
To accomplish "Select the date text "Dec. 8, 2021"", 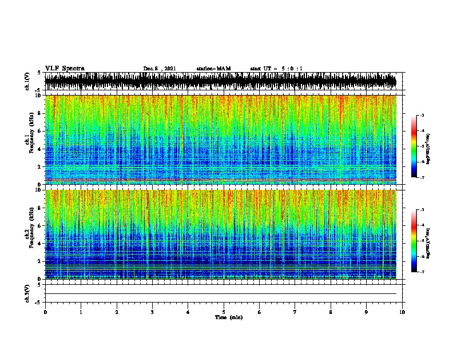I will pyautogui.click(x=160, y=69).
